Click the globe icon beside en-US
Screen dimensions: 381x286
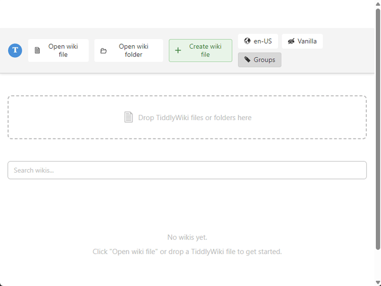click(x=247, y=41)
